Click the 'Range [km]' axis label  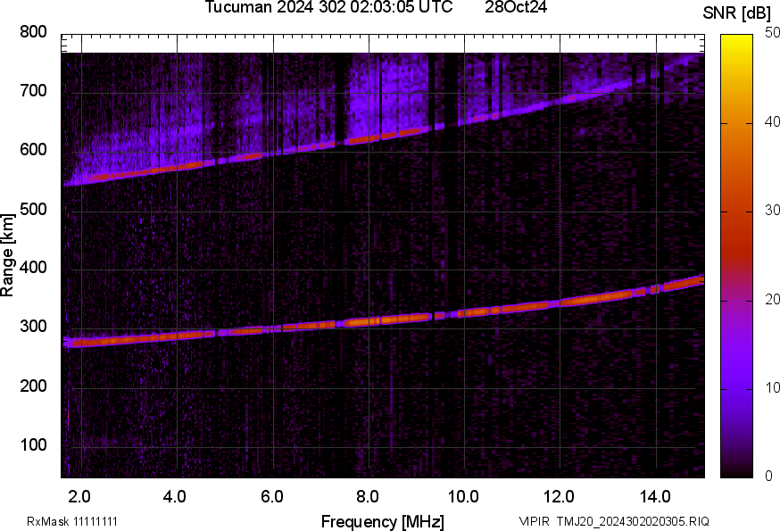tap(7, 255)
